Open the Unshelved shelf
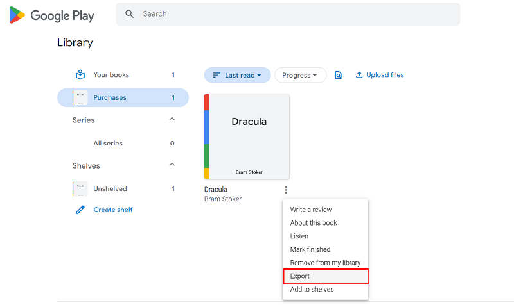This screenshot has height=305, width=514. coord(110,189)
